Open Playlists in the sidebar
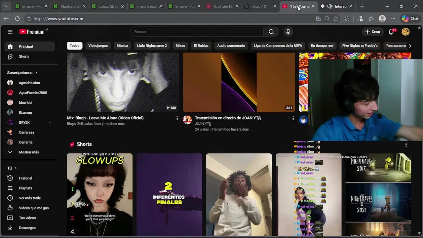 point(30,188)
